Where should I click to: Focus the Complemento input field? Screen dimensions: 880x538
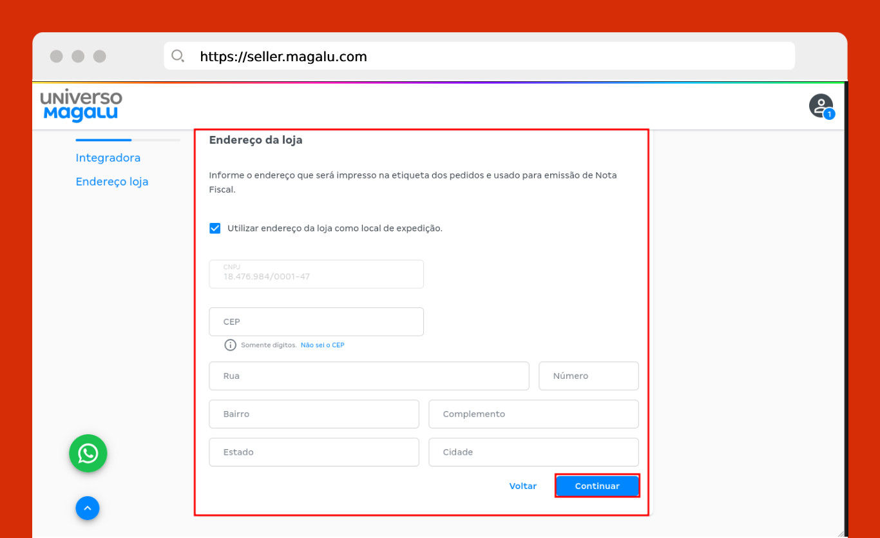pos(534,414)
